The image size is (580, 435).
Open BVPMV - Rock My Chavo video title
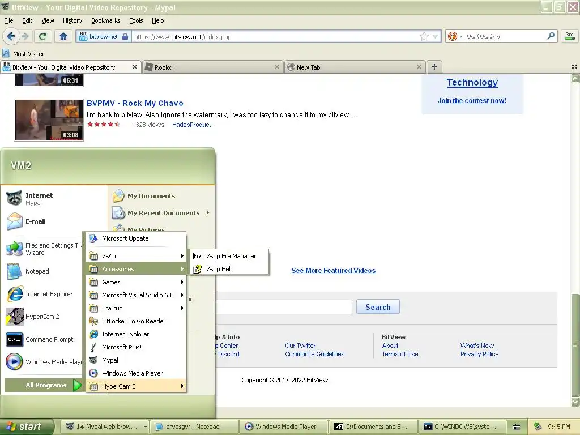click(x=135, y=103)
